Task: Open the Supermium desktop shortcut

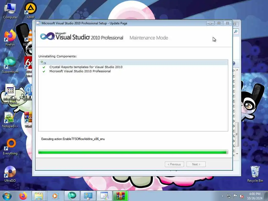Action: [10, 65]
